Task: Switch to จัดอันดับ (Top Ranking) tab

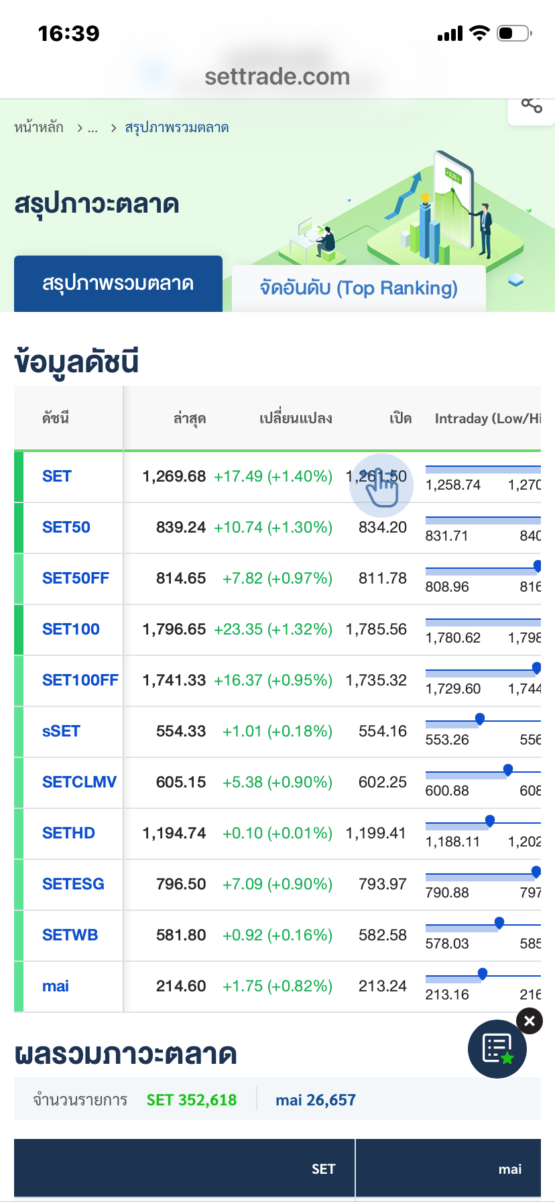Action: (x=359, y=288)
